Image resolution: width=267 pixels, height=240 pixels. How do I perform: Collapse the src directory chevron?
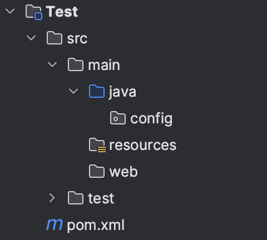pyautogui.click(x=31, y=38)
